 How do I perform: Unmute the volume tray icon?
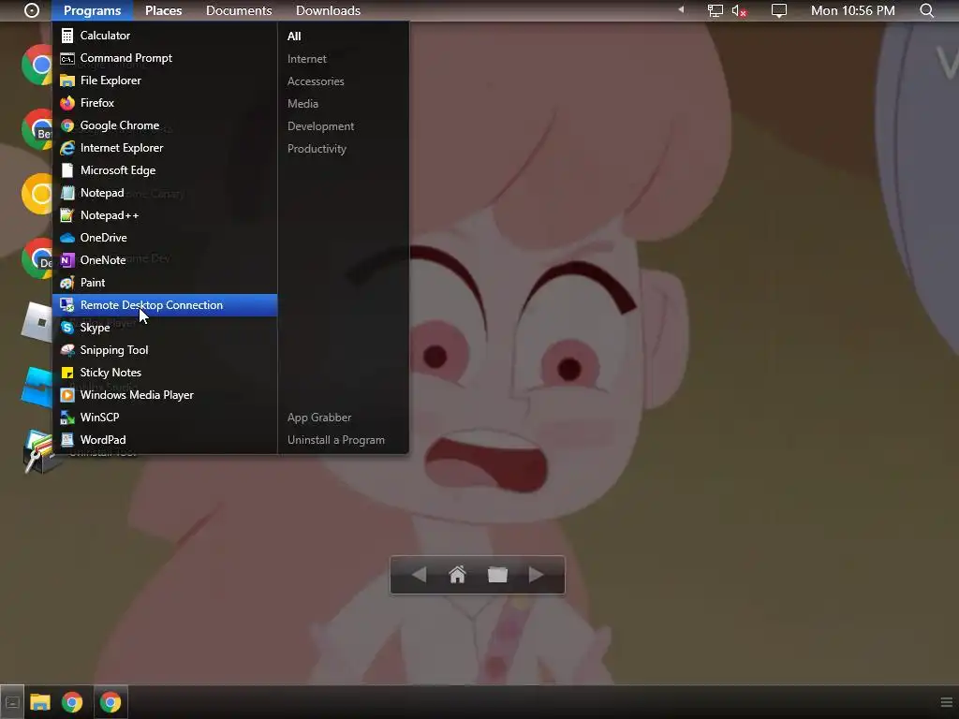(739, 10)
